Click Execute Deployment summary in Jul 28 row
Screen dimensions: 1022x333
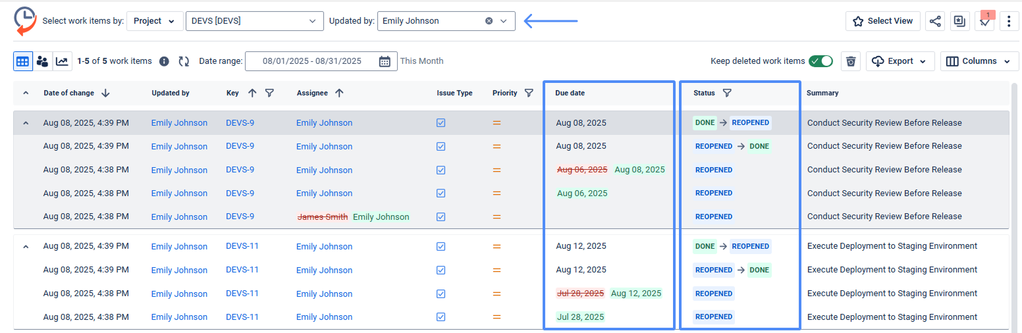pos(892,317)
